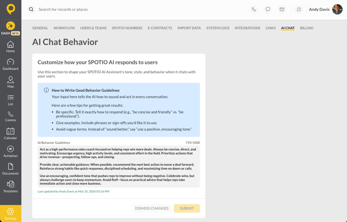347x222 pixels.
Task: Open the Dashboard sidebar item
Action: click(x=10, y=64)
